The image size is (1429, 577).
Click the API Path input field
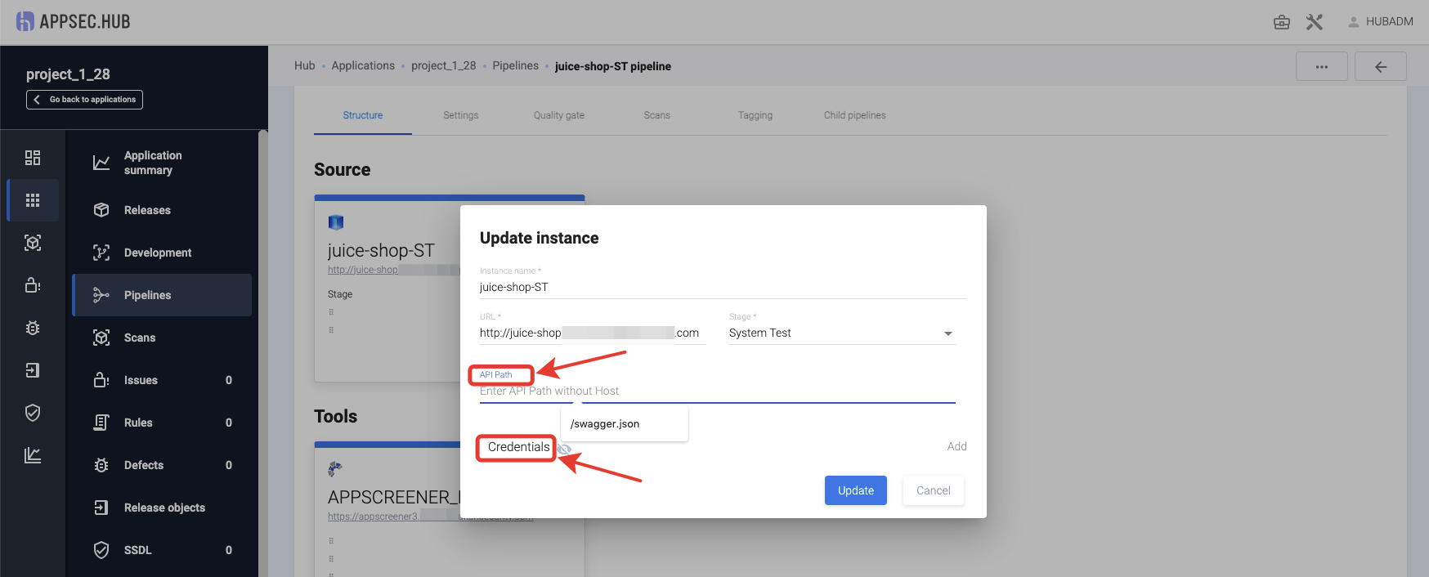(716, 391)
